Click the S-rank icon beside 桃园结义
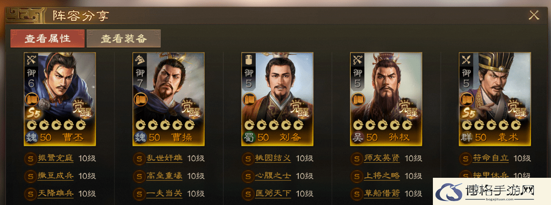Image resolution: width=551 pixels, height=205 pixels. tap(248, 159)
